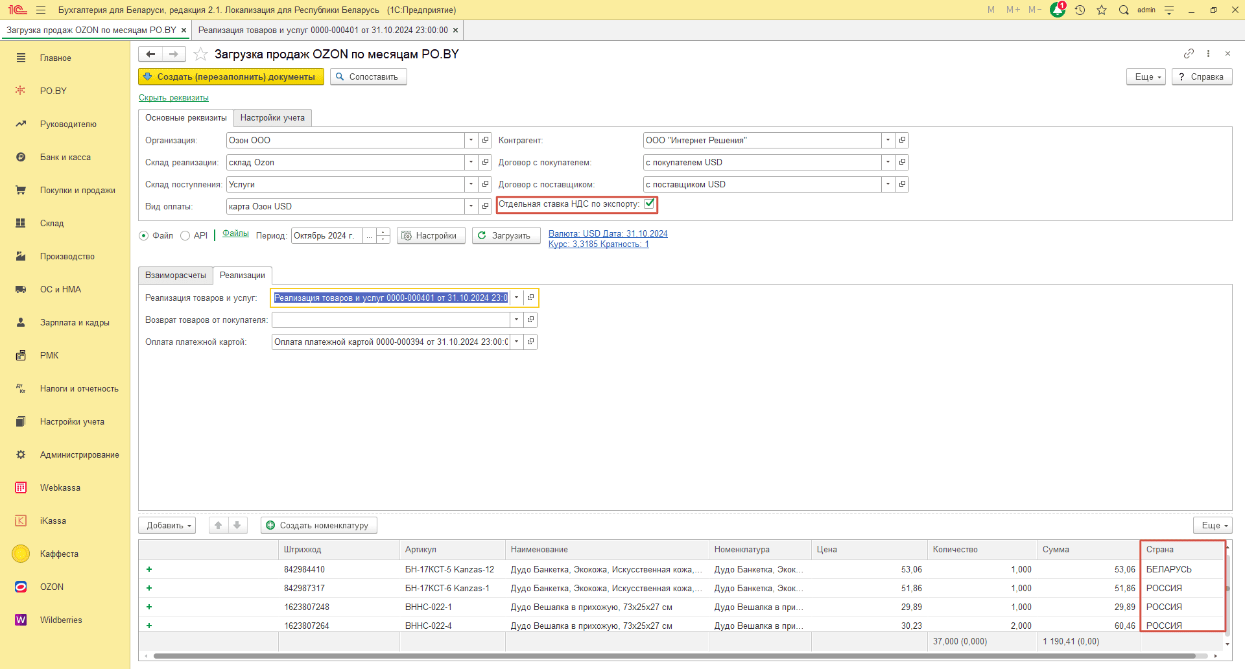Click the Сопоставить button
The width and height of the screenshot is (1245, 669).
[x=368, y=76]
